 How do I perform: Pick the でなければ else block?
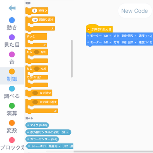(x=37, y=77)
